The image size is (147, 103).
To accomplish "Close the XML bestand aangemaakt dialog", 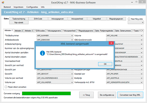I will coord(111,43).
